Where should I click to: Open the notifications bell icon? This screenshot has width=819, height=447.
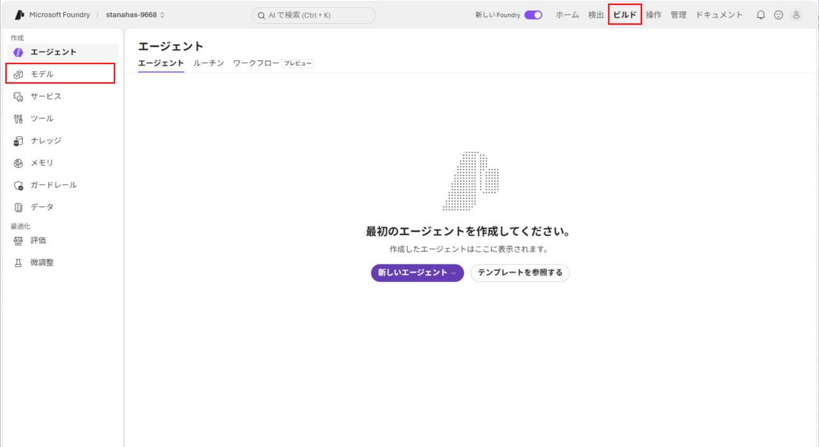coord(761,14)
